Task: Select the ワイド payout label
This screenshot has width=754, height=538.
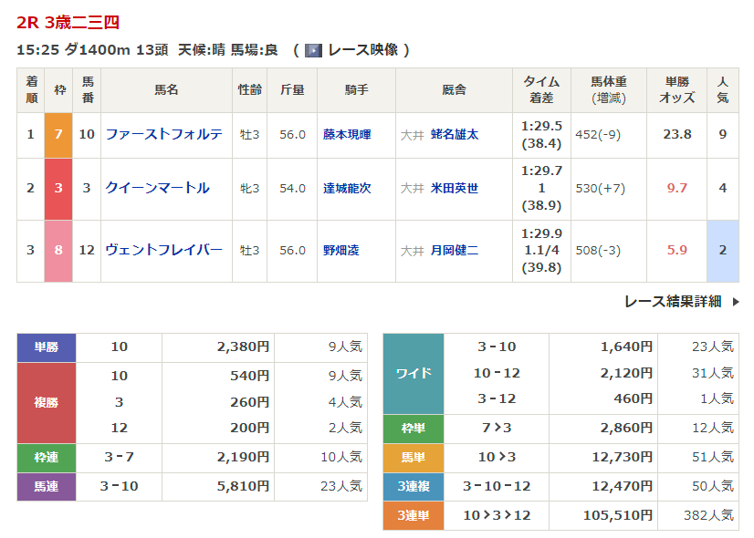Action: click(x=413, y=374)
